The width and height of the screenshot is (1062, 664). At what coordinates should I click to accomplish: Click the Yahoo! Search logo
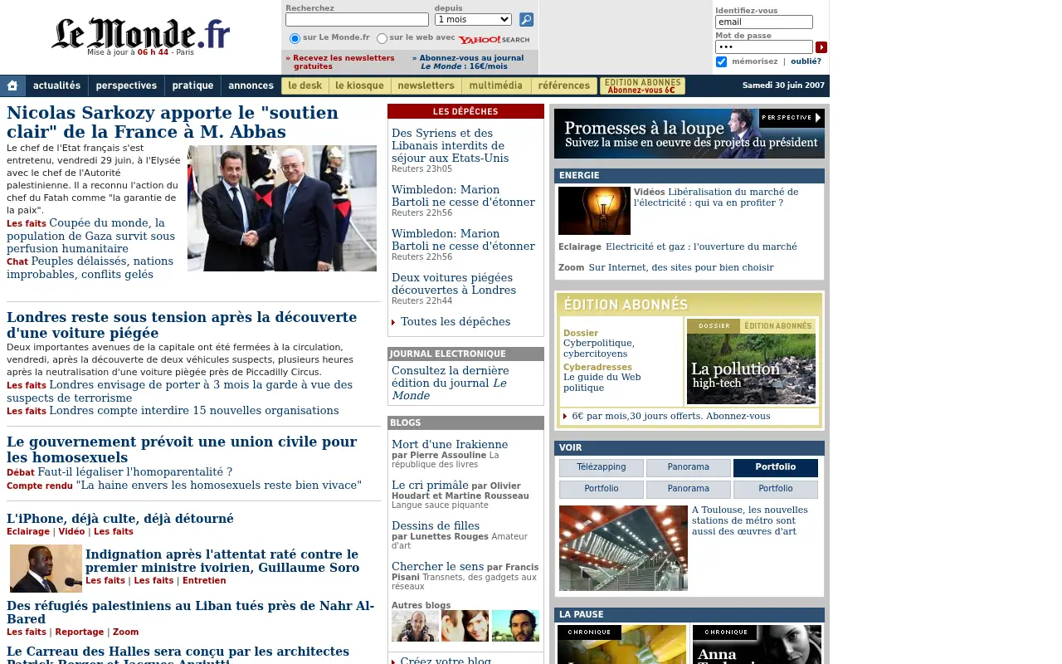coord(494,39)
